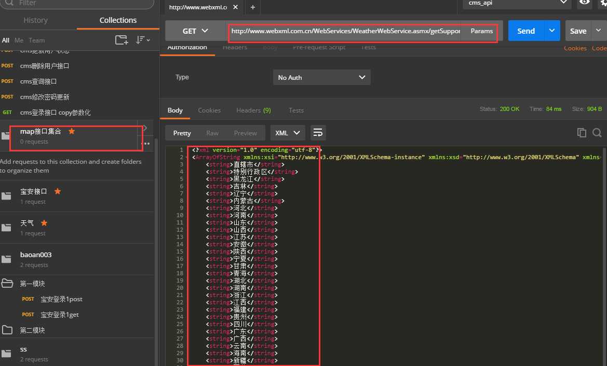
Task: Send the request
Action: pyautogui.click(x=526, y=31)
